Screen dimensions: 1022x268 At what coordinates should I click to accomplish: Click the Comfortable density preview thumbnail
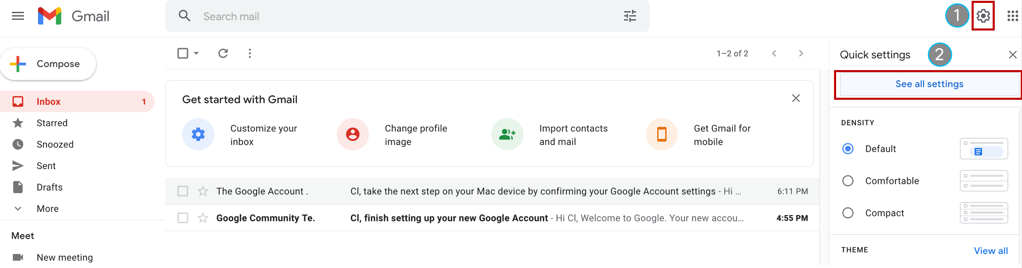(x=984, y=181)
